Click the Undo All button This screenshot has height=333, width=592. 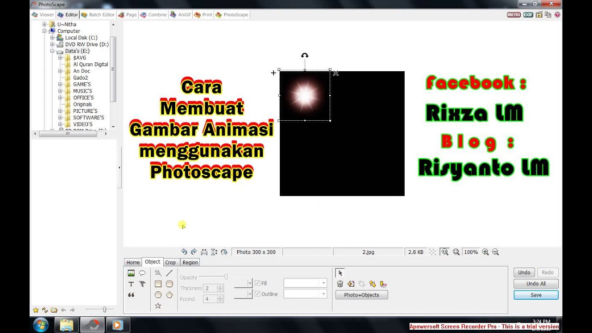(x=536, y=284)
